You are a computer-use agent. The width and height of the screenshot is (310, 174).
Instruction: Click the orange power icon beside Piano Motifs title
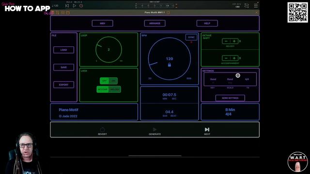click(x=168, y=13)
